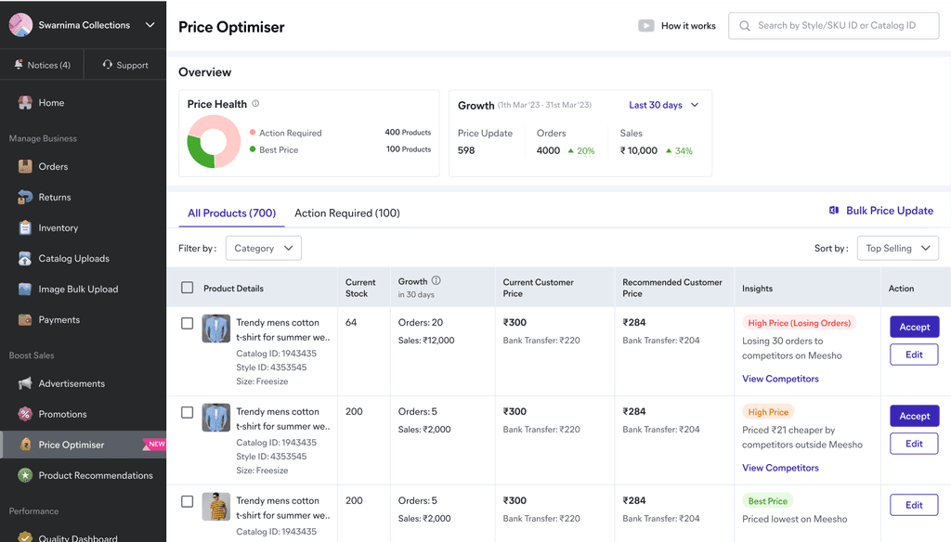Click the Quality Dashboard icon
951x542 pixels.
pos(25,537)
